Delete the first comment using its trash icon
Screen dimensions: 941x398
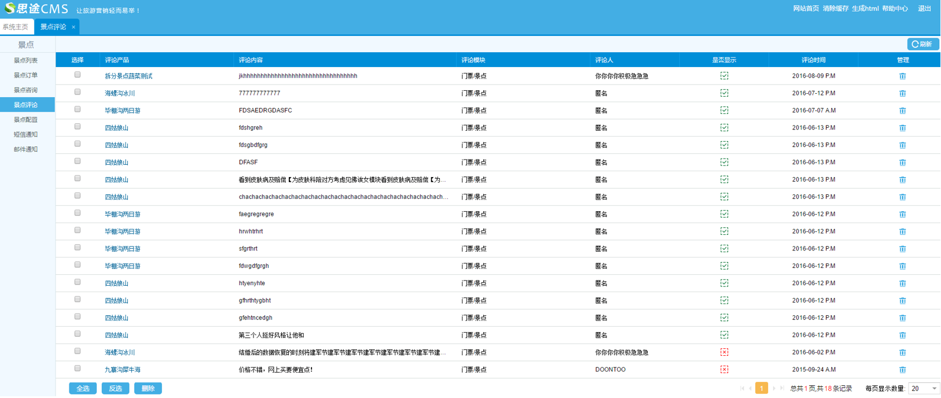[902, 76]
